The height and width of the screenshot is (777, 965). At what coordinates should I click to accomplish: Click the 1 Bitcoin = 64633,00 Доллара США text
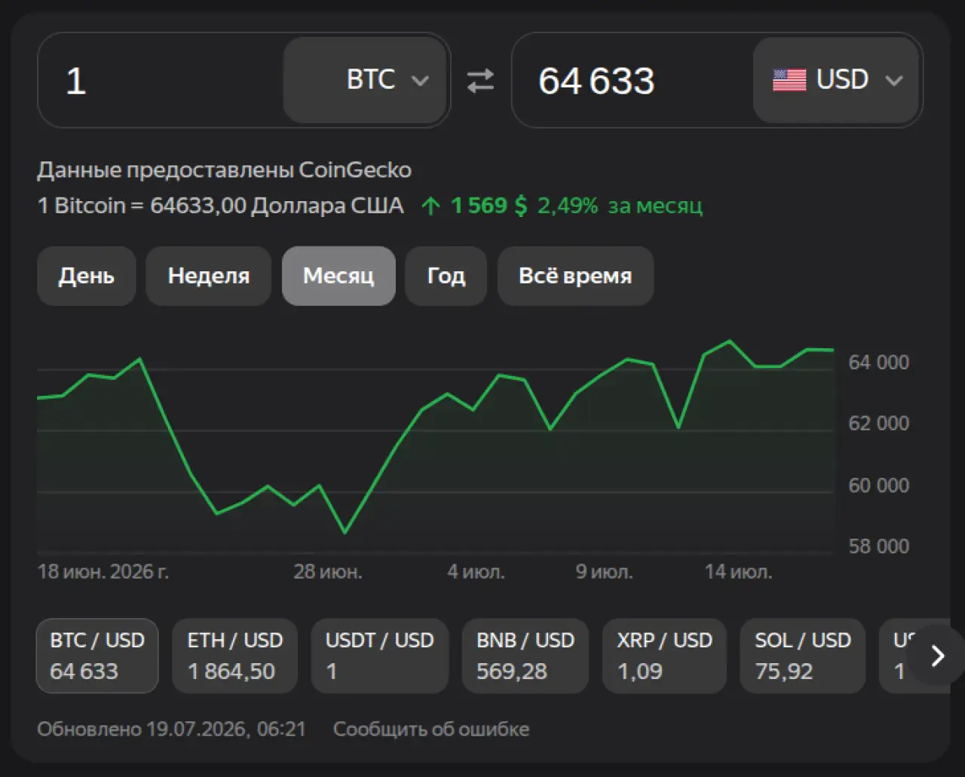[x=221, y=206]
